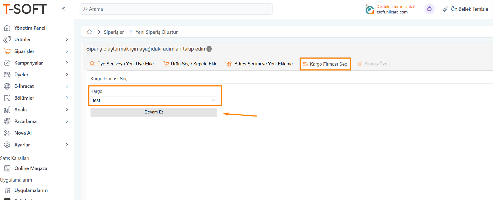Image resolution: width=493 pixels, height=200 pixels.
Task: Click the breadcrumb home icon
Action: click(x=89, y=32)
